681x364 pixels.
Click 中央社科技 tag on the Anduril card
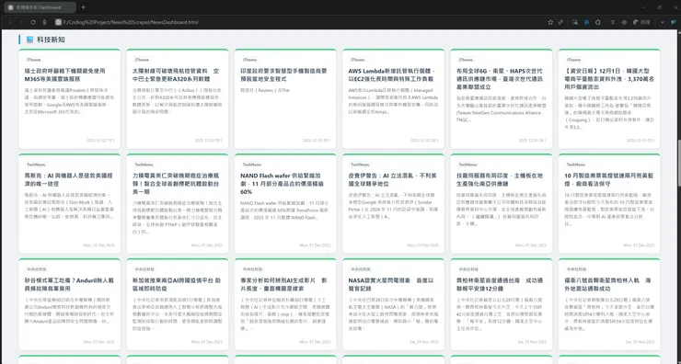coord(36,269)
